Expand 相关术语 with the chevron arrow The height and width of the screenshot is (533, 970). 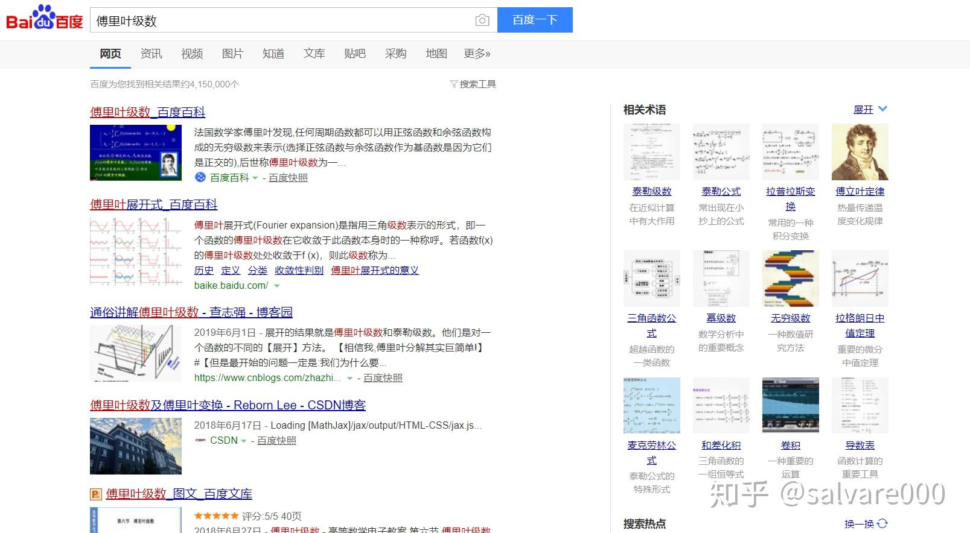coord(882,109)
